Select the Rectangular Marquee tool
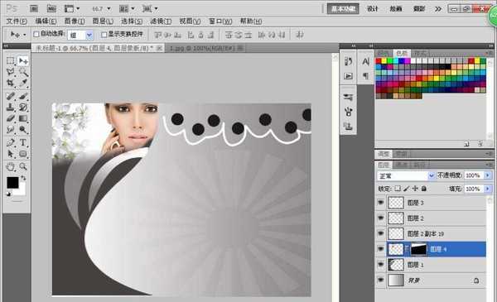 11,60
